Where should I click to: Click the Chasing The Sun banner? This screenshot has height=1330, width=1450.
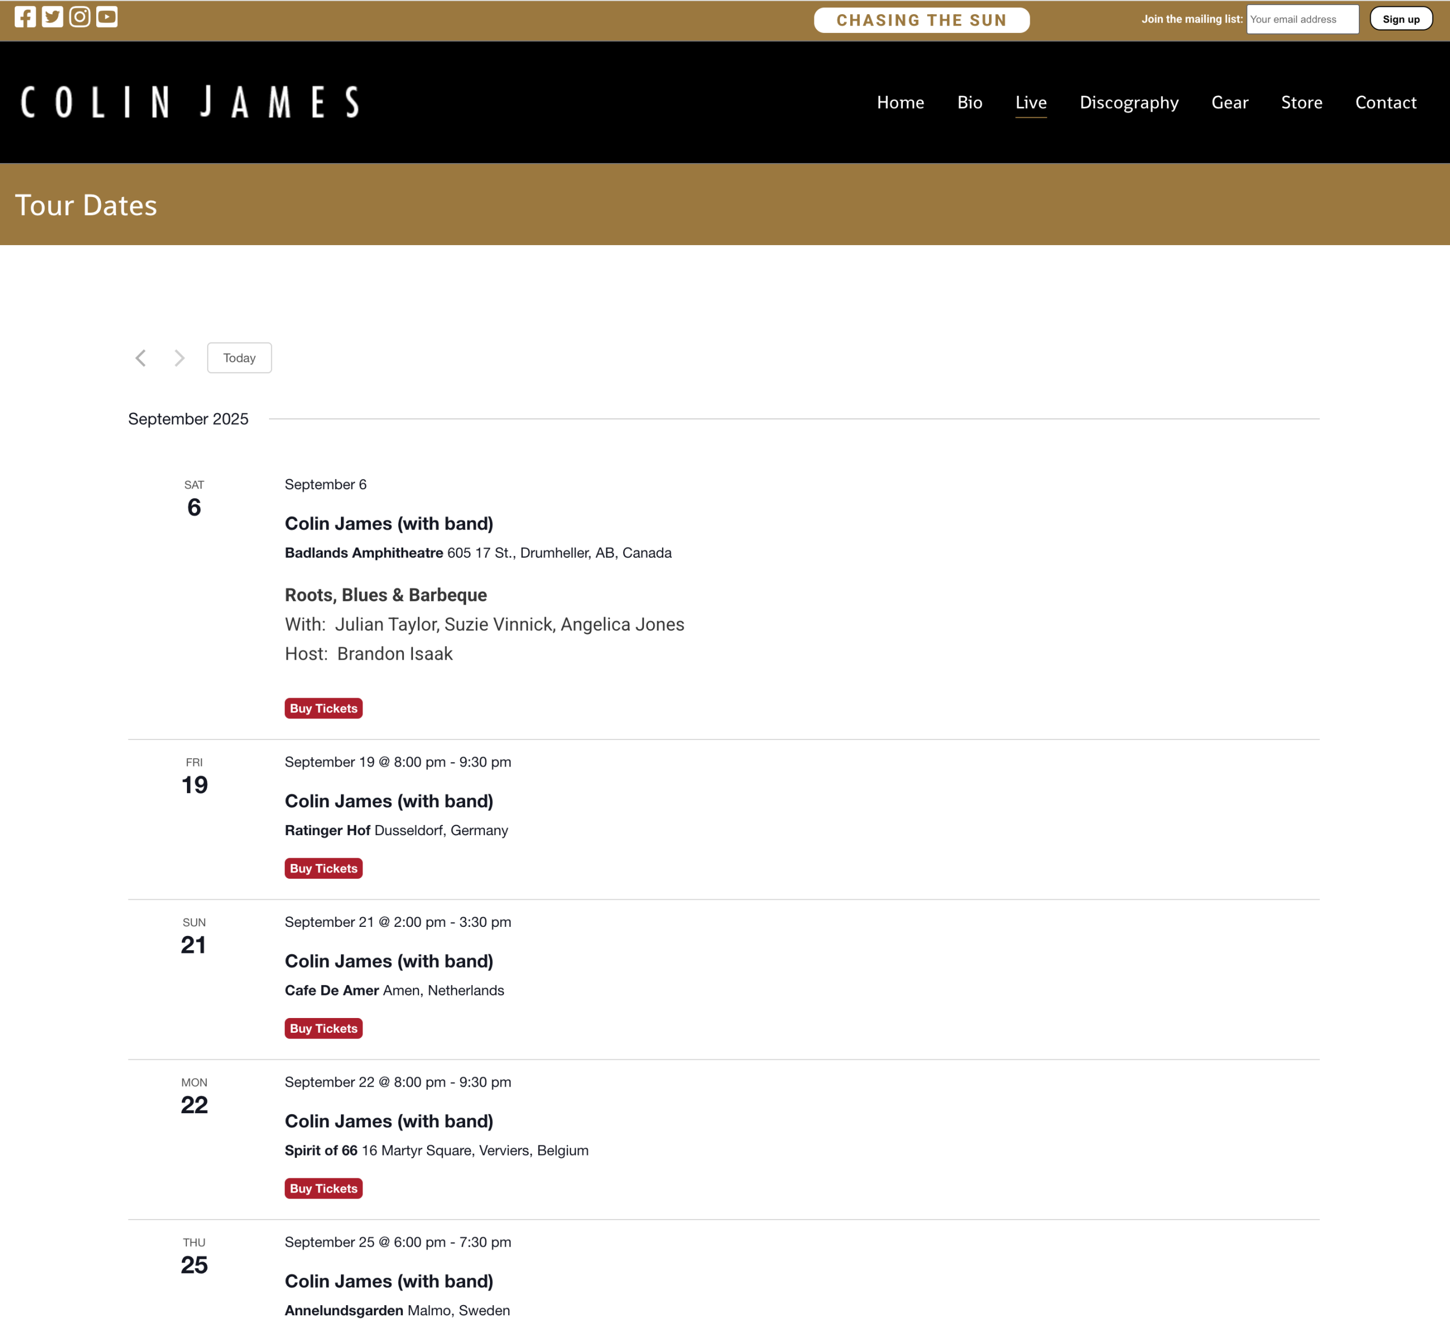click(x=921, y=20)
